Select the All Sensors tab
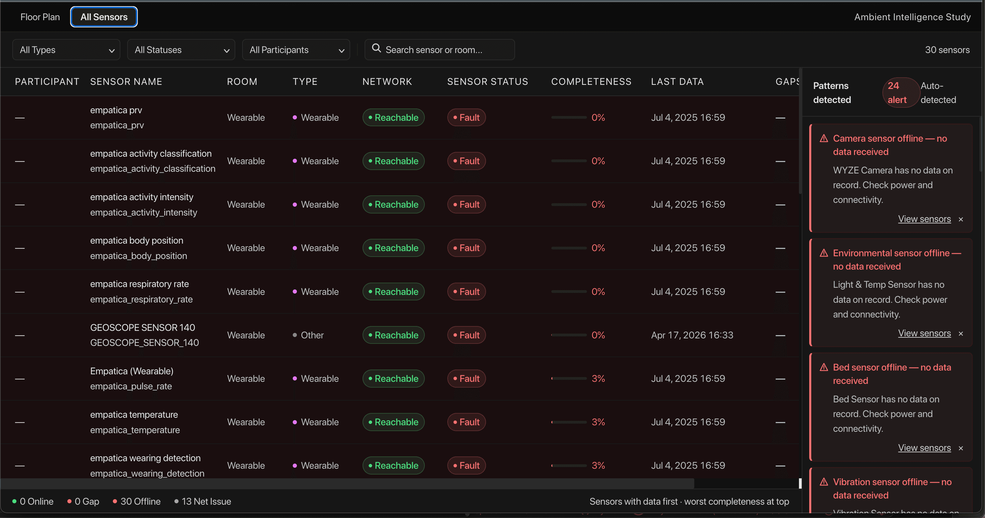985x518 pixels. pos(104,17)
